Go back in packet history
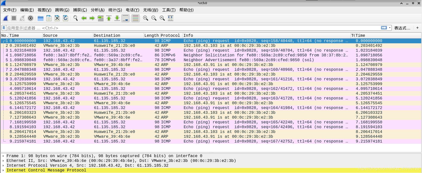The image size is (422, 173). coord(84,18)
